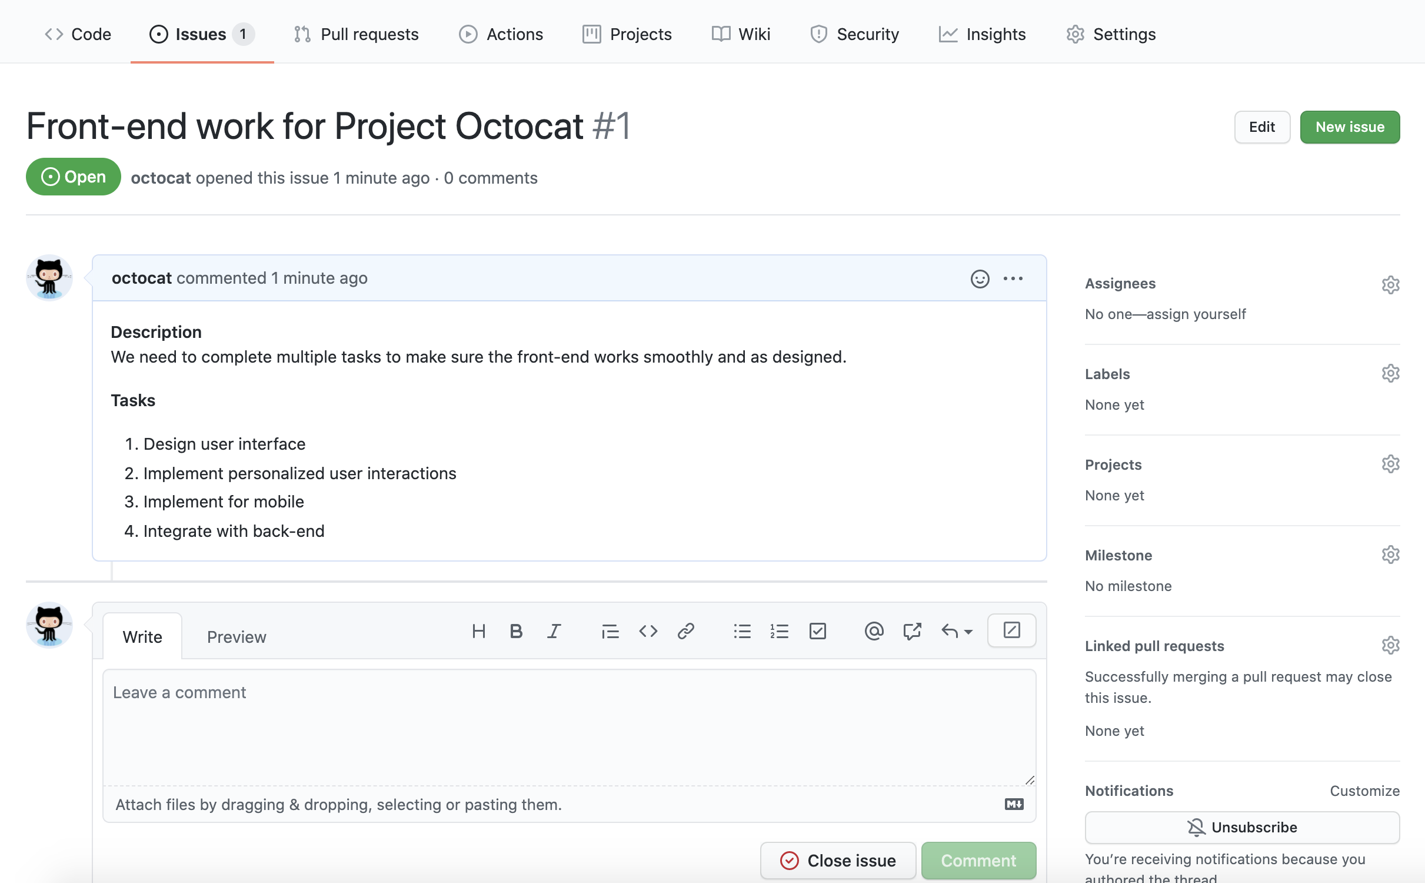Select the Write tab in editor
The height and width of the screenshot is (883, 1425).
[142, 636]
